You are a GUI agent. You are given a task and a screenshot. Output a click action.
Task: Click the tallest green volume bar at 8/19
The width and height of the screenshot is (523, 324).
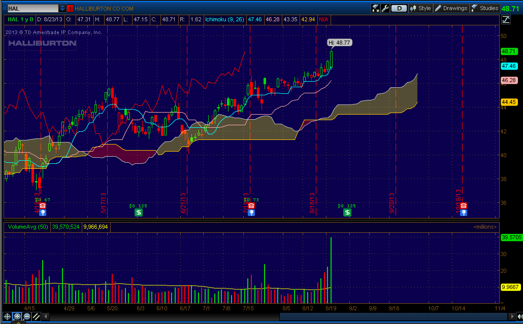331,270
